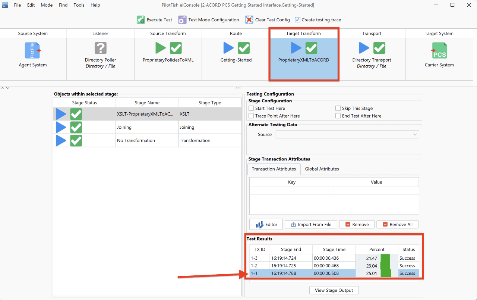477x300 pixels.
Task: Click the play icon under Route
Action: click(x=228, y=48)
